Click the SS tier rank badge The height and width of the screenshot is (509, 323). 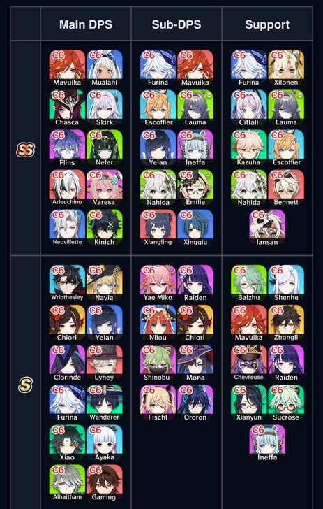tap(26, 150)
